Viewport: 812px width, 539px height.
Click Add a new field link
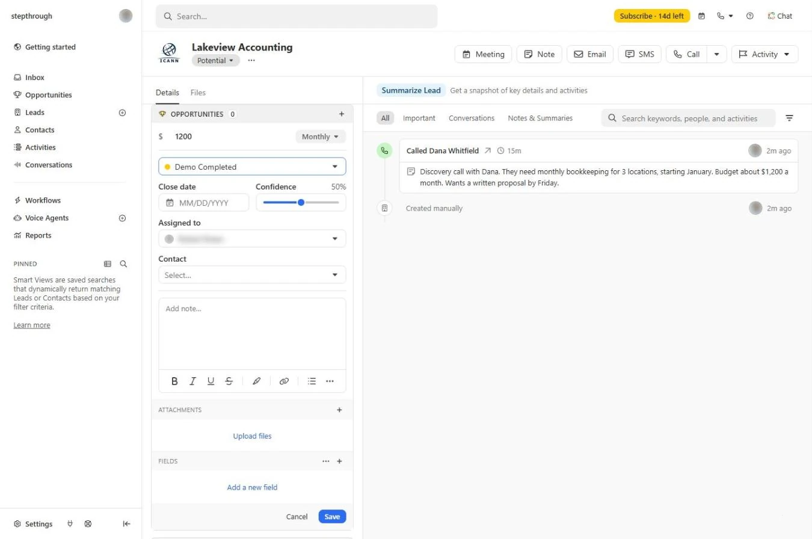tap(252, 487)
